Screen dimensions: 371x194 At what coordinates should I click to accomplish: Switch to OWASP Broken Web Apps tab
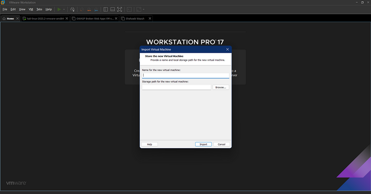coord(95,18)
